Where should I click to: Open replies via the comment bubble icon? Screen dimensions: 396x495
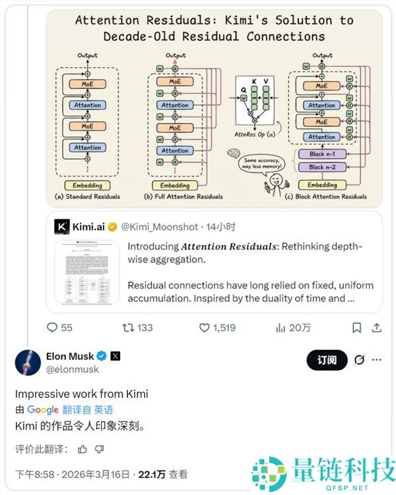(x=51, y=327)
